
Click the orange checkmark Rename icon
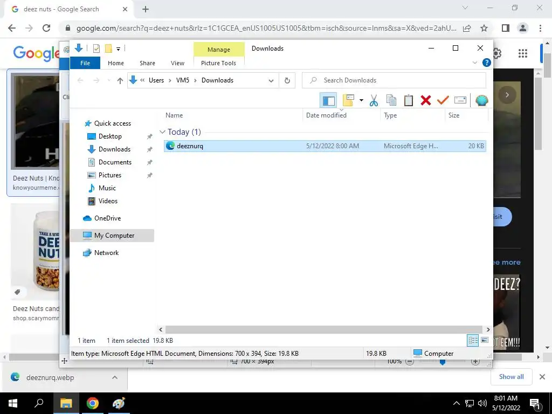(443, 100)
